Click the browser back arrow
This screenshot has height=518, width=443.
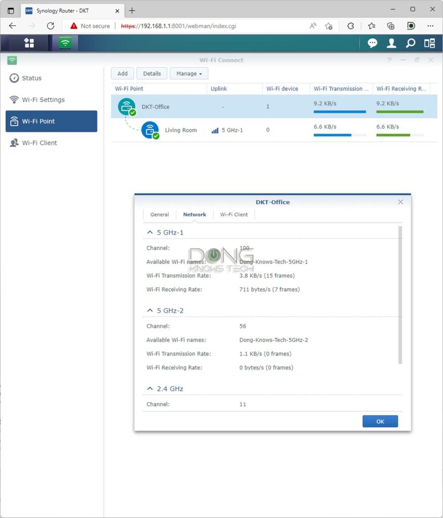(x=13, y=26)
